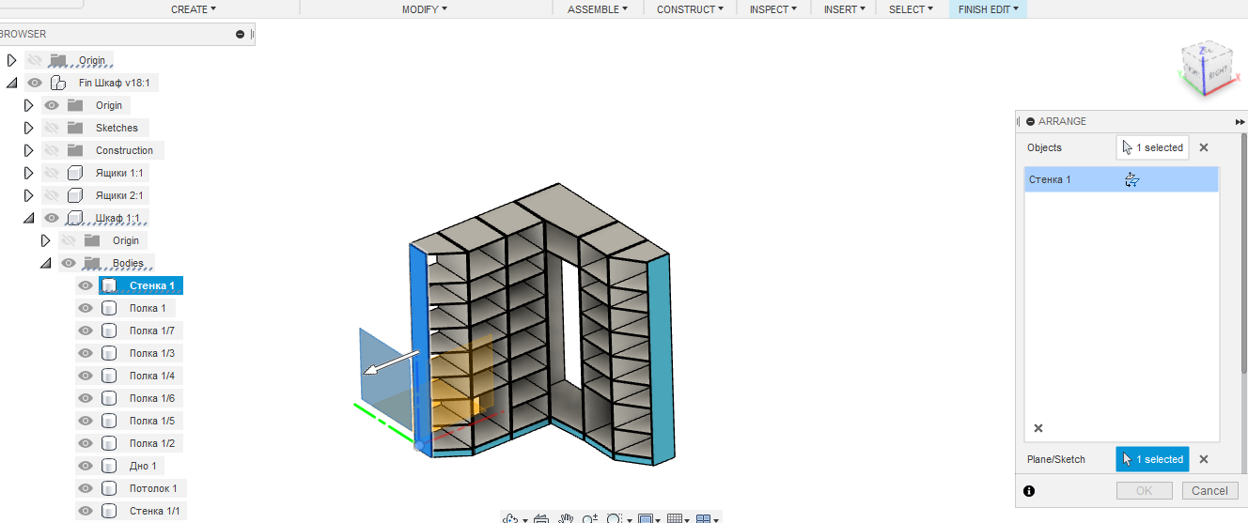Screen dimensions: 1248x523
Task: Click the flip icon next to Стенка 1
Action: tap(1131, 180)
